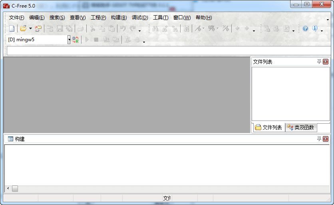Image resolution: width=334 pixels, height=205 pixels.
Task: Click the step-into debug document icon
Action: tap(127, 40)
